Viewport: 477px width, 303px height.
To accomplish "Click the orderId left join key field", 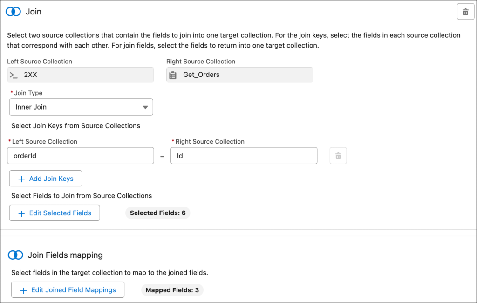I will pos(81,156).
